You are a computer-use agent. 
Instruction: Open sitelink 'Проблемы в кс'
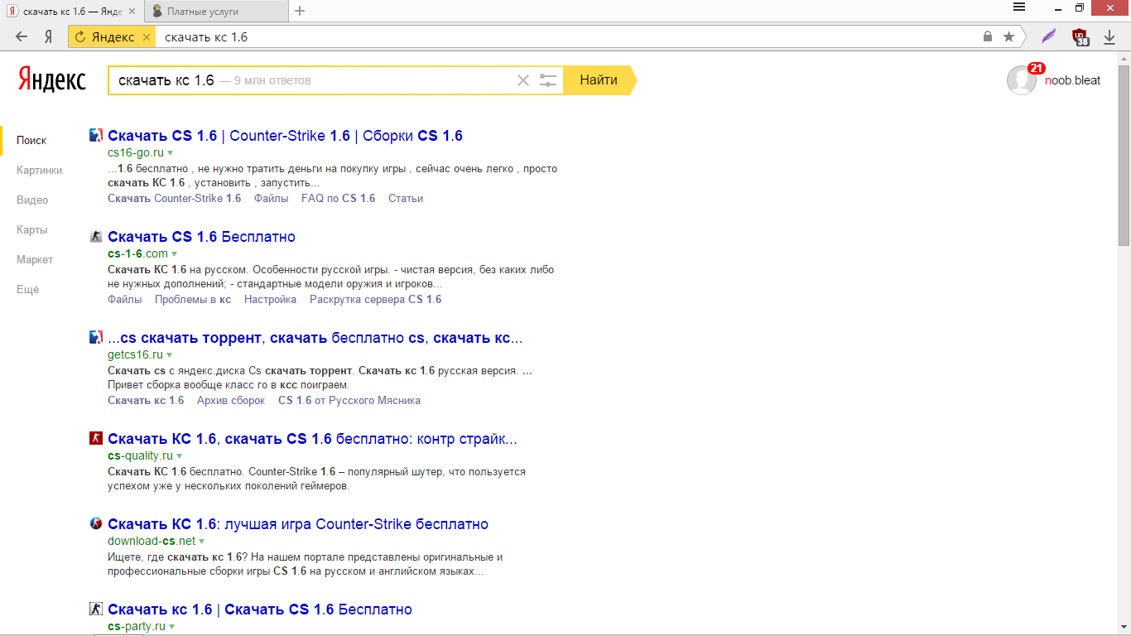193,300
